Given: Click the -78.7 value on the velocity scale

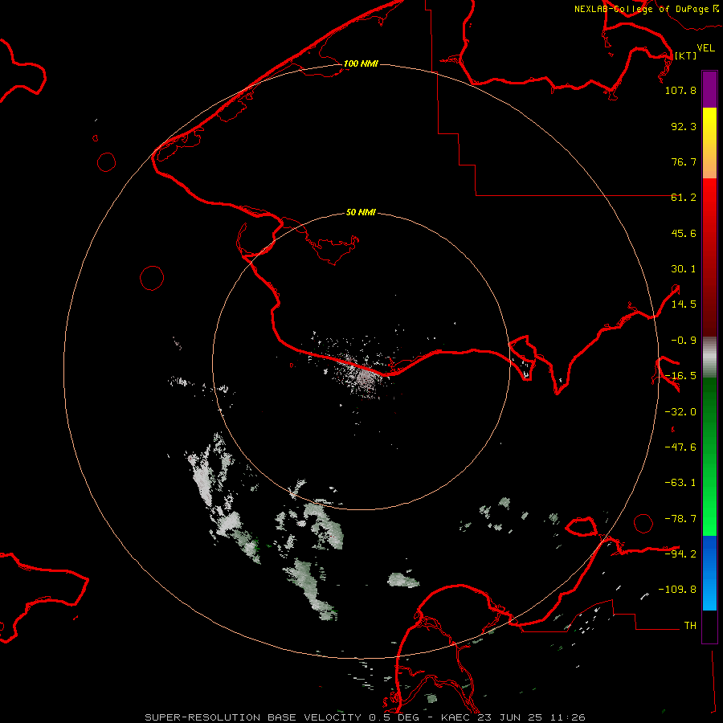Looking at the screenshot, I should (x=680, y=519).
